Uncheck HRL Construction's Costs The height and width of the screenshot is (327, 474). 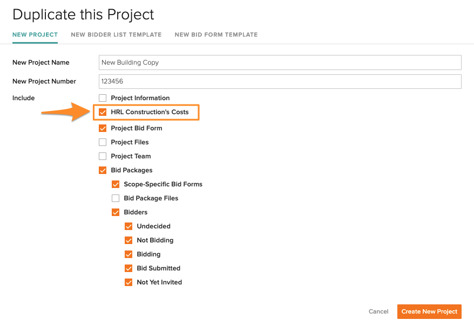[103, 112]
